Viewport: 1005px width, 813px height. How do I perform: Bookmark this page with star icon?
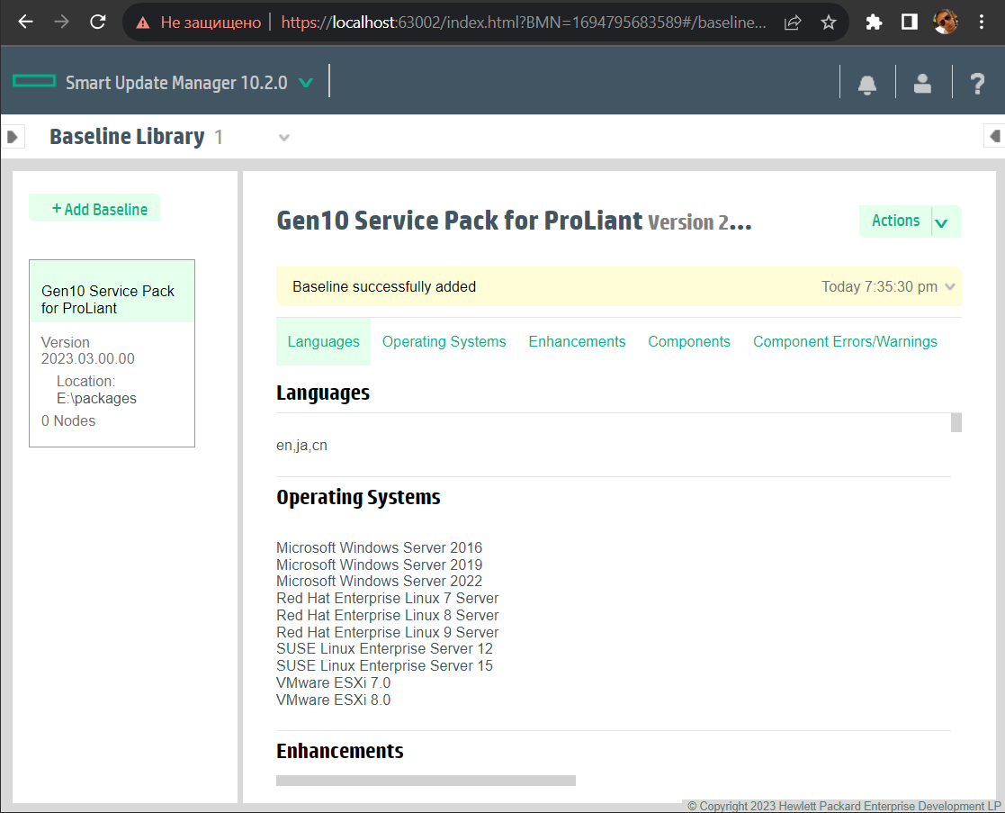click(829, 23)
